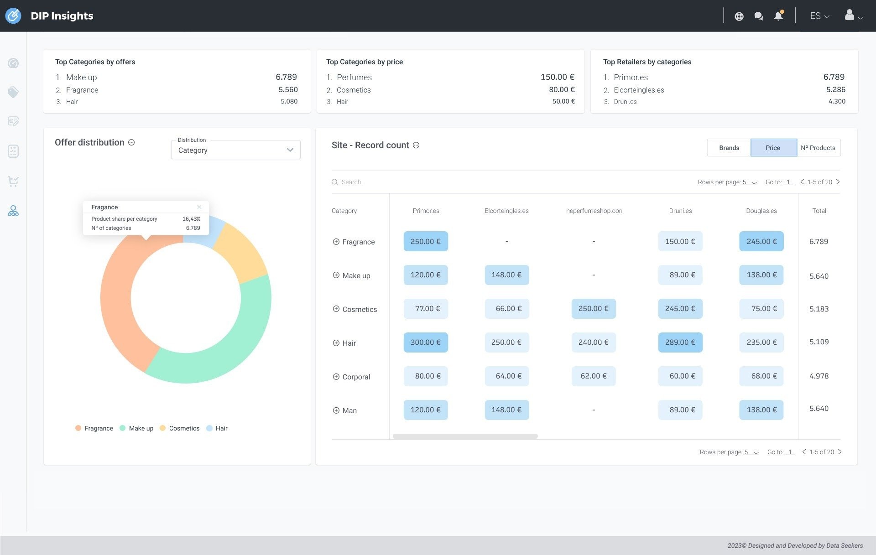Toggle the Hair legend entry
Viewport: 876px width, 555px height.
tap(217, 428)
